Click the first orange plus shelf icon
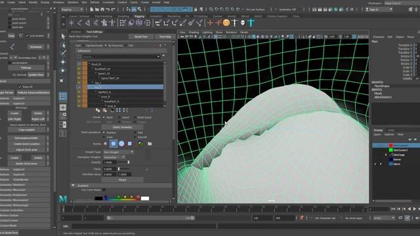 (210, 23)
